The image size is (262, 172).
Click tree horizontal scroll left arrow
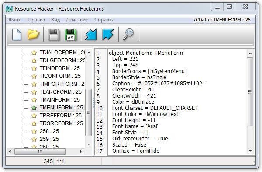tap(10, 152)
